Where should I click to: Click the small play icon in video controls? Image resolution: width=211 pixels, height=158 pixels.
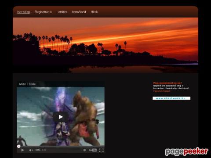[x=22, y=150]
